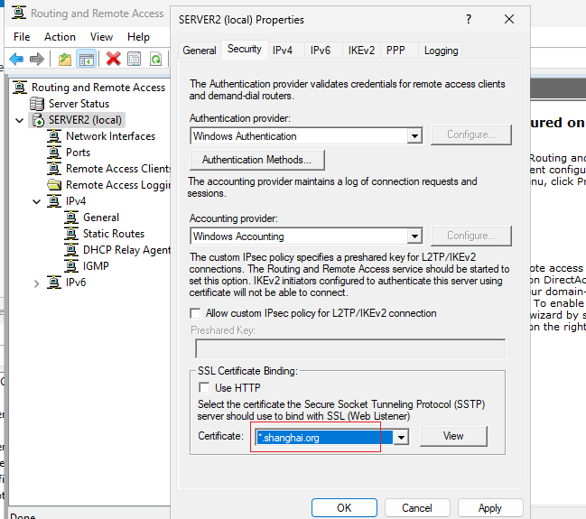The height and width of the screenshot is (519, 586).
Task: Click the Authentication Methods button
Action: point(257,160)
